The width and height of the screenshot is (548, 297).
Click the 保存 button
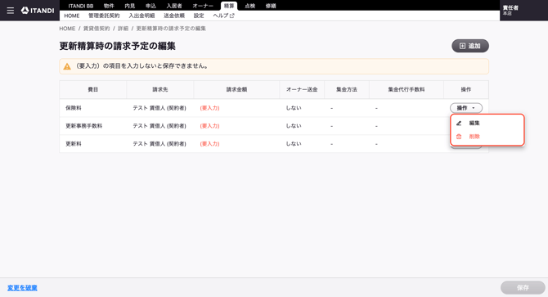pos(523,287)
